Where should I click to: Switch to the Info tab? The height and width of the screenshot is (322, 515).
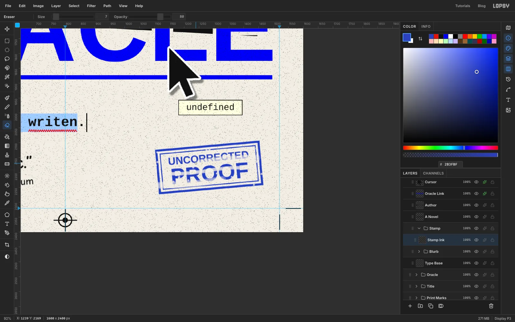[426, 26]
